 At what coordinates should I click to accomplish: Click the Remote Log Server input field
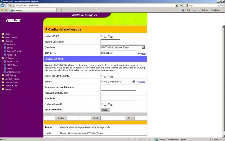(x=110, y=42)
